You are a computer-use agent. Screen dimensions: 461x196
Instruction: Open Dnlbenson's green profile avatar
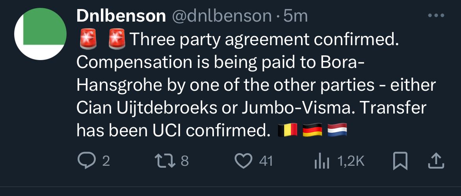click(x=40, y=34)
